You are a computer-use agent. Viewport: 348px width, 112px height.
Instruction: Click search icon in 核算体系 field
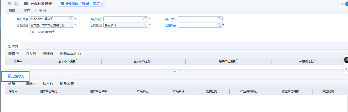[x=71, y=19]
